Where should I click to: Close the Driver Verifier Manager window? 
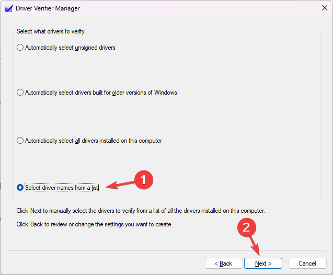(x=324, y=8)
